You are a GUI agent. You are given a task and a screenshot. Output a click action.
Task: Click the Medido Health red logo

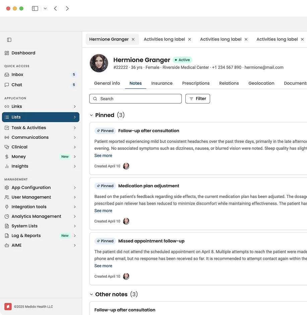coord(8,307)
